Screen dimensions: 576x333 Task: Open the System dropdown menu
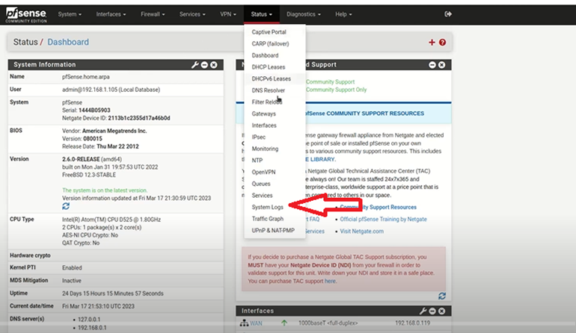70,14
